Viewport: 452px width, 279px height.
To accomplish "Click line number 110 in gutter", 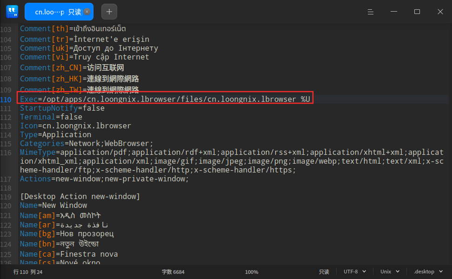I will point(6,100).
